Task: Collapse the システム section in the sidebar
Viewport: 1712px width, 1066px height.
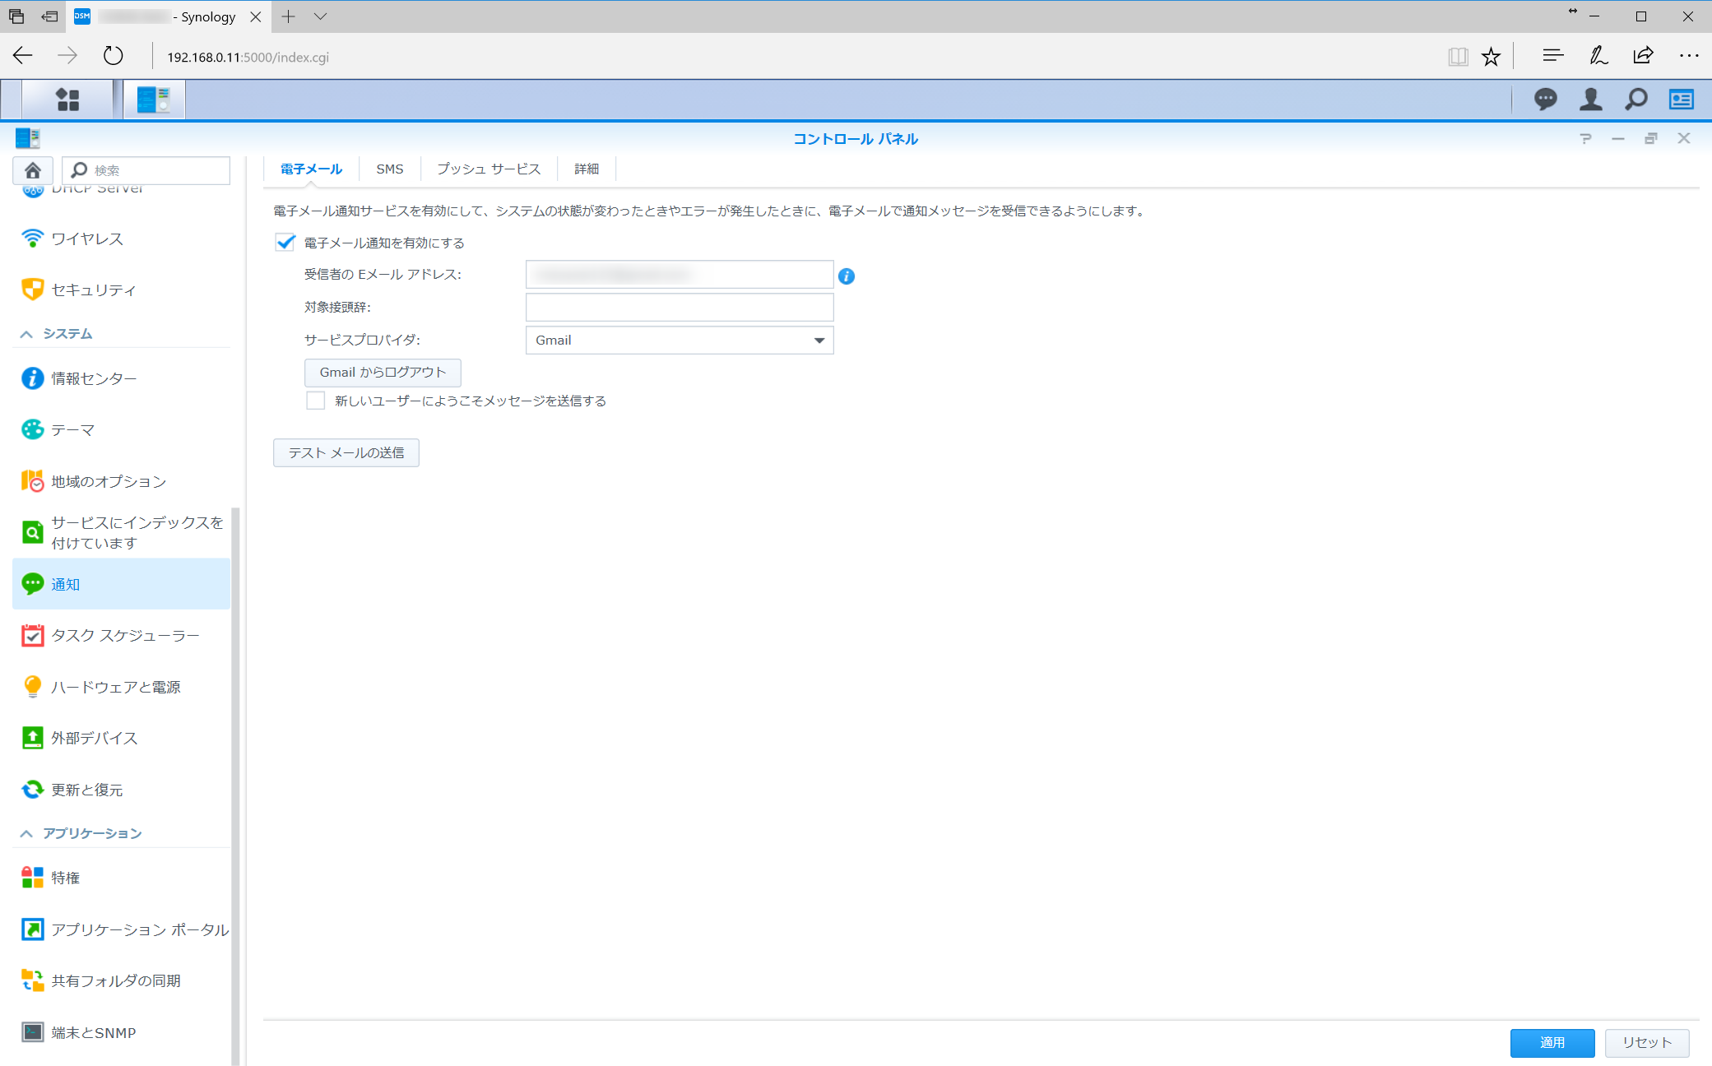Action: click(x=26, y=334)
